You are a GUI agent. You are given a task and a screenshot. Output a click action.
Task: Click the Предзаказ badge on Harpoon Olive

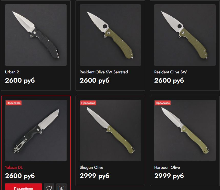(163, 103)
